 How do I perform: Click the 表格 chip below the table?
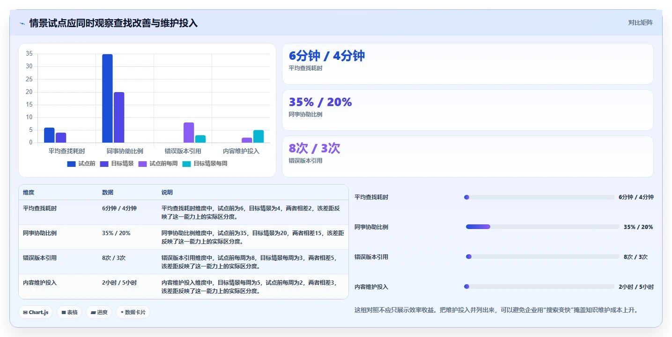click(x=69, y=312)
